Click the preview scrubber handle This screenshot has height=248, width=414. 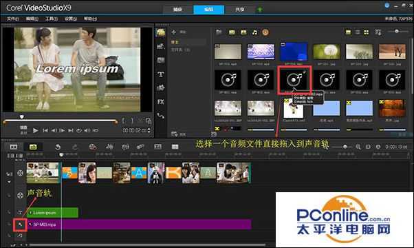coord(21,116)
